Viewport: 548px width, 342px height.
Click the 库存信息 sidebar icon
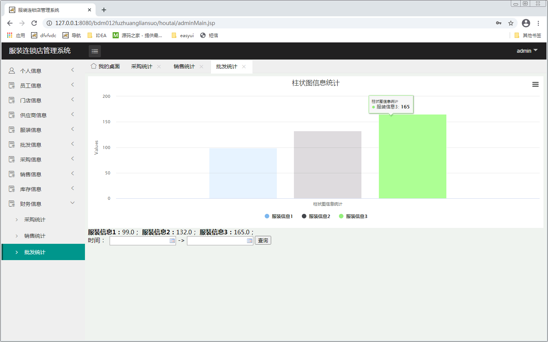tap(12, 189)
